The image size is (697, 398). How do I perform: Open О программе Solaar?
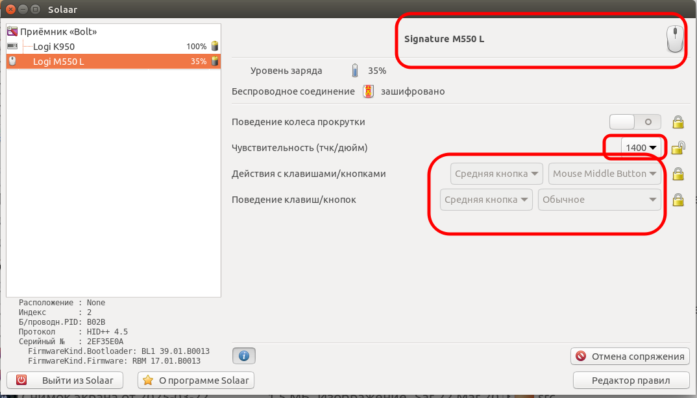point(196,380)
